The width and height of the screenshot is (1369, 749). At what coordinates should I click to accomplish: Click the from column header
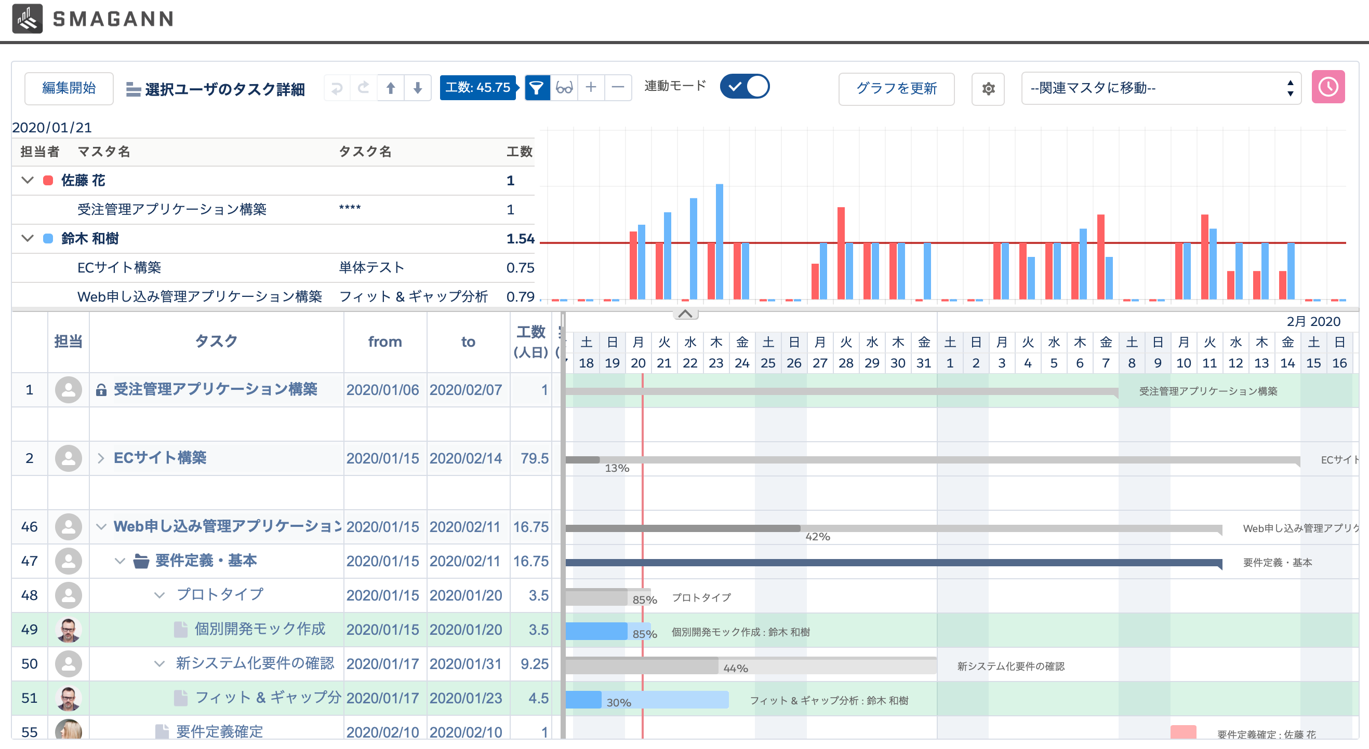coord(385,342)
